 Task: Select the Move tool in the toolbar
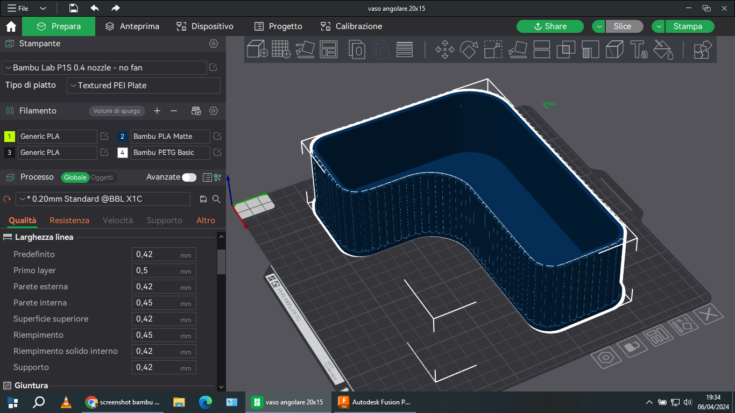coord(444,49)
